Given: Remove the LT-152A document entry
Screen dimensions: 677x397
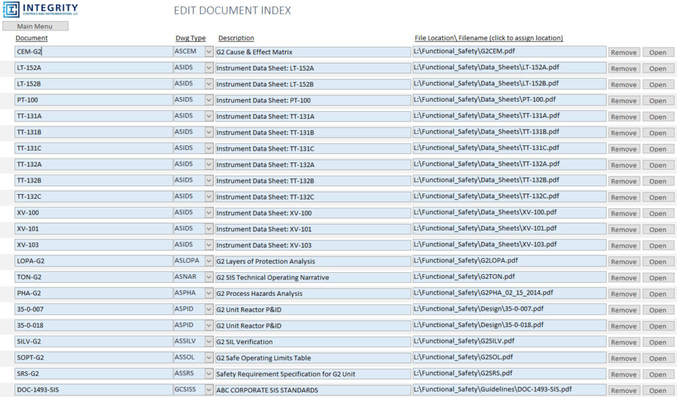Looking at the screenshot, I should tap(623, 69).
